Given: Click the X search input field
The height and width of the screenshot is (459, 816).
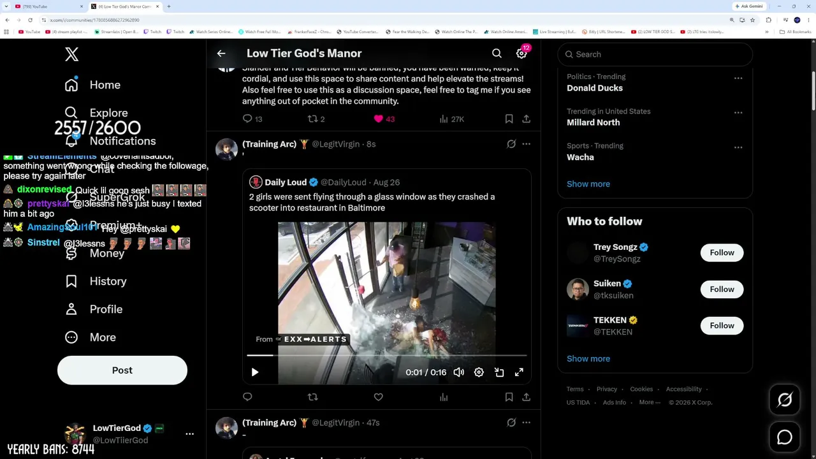Looking at the screenshot, I should (x=655, y=54).
